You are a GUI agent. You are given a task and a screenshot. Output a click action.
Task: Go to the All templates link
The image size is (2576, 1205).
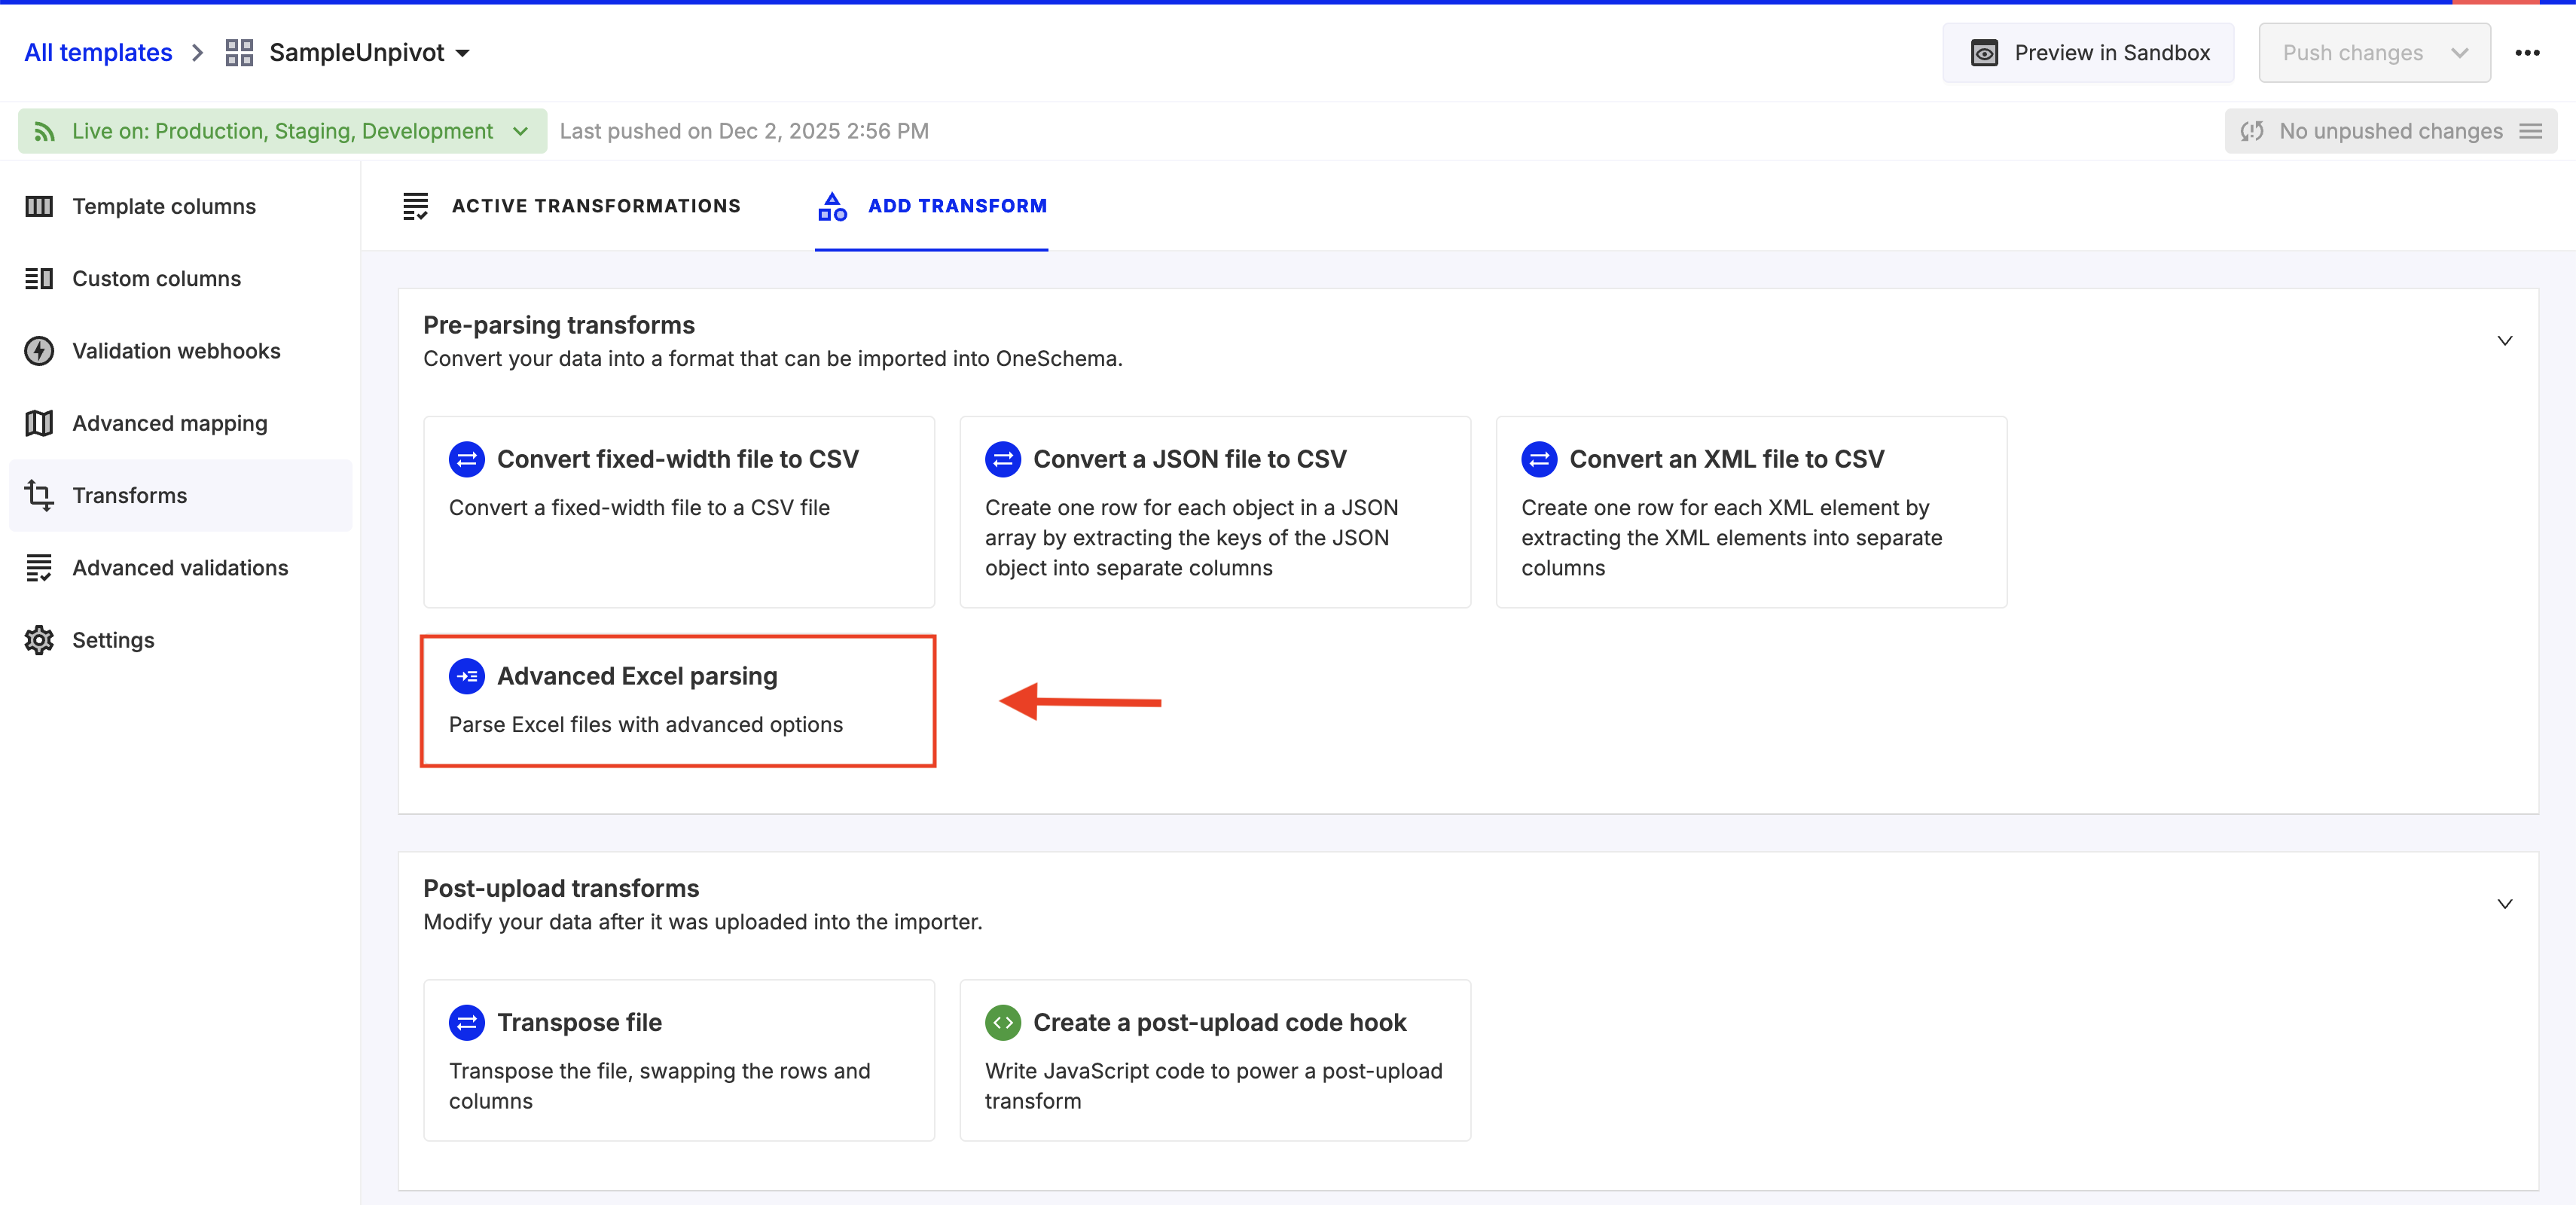click(98, 53)
